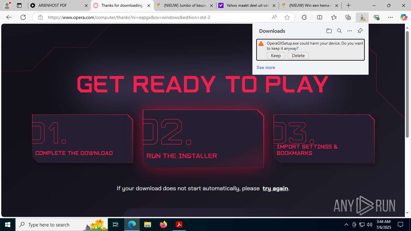This screenshot has width=411, height=231.
Task: Open Browser essentials icon
Action: point(376,17)
